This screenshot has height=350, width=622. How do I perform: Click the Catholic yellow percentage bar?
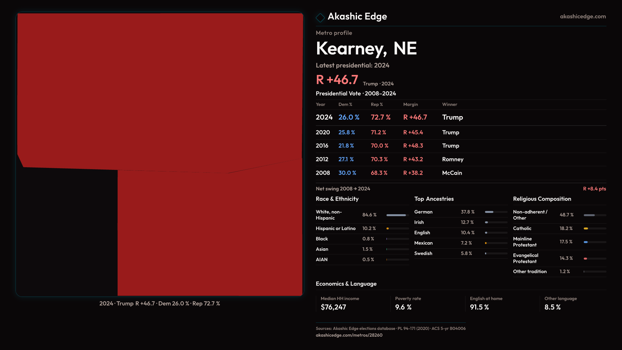tap(586, 228)
